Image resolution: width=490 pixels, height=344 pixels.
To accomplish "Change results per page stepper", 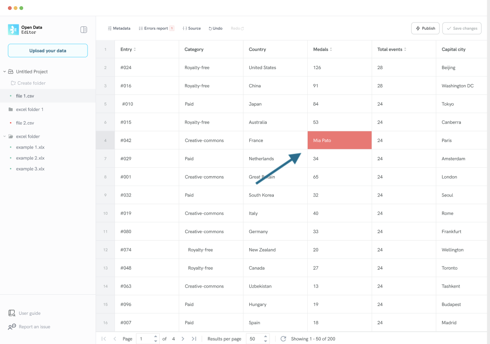I will [x=266, y=339].
